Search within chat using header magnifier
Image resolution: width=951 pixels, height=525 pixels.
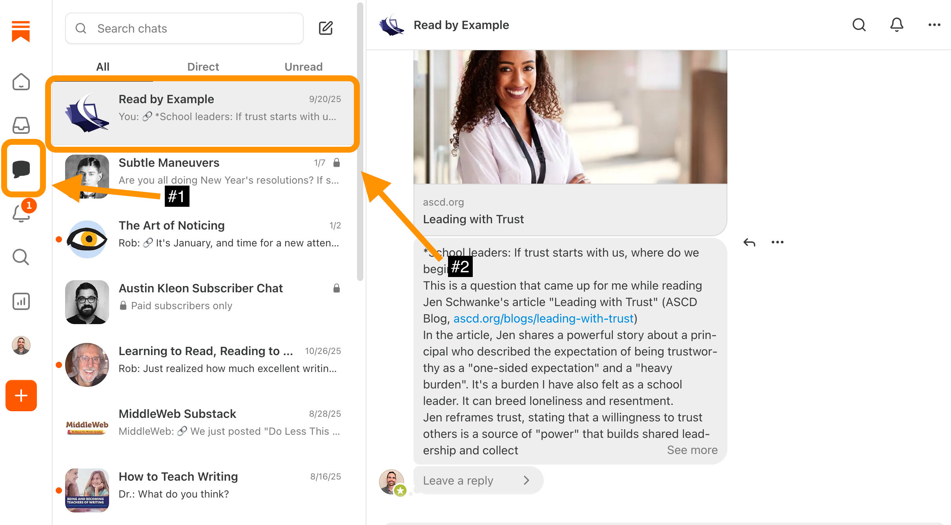(x=859, y=25)
